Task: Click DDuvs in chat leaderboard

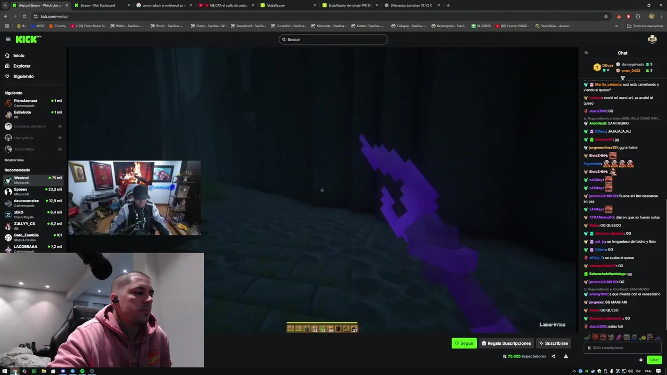Action: 608,65
